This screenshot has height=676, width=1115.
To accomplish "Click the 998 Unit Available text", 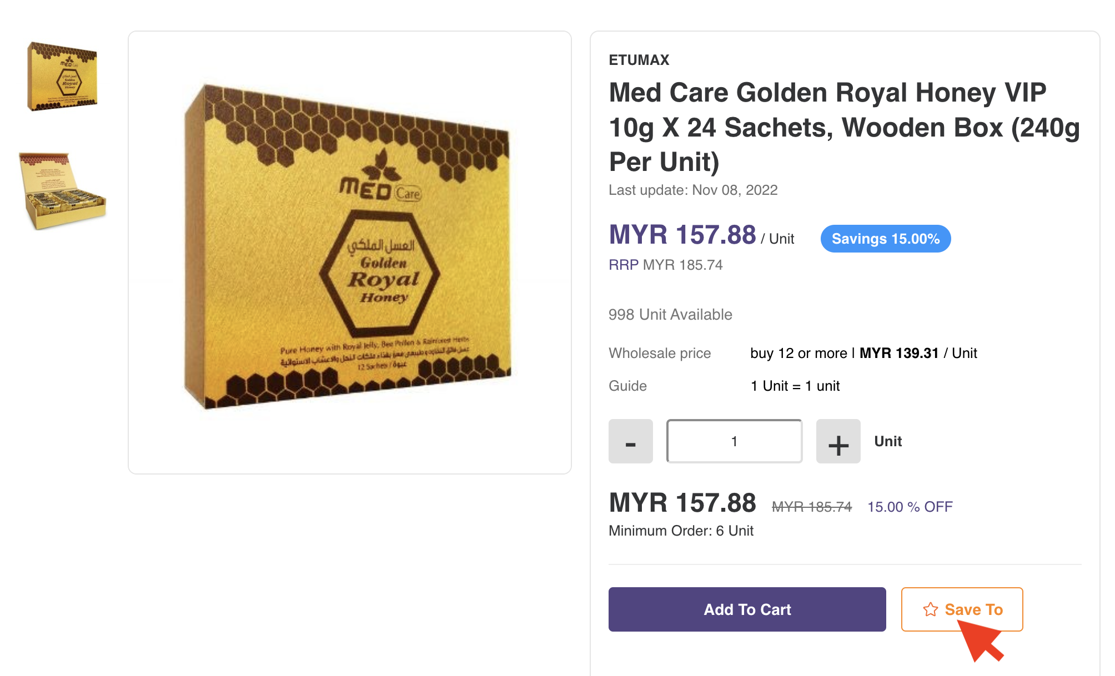I will tap(670, 315).
